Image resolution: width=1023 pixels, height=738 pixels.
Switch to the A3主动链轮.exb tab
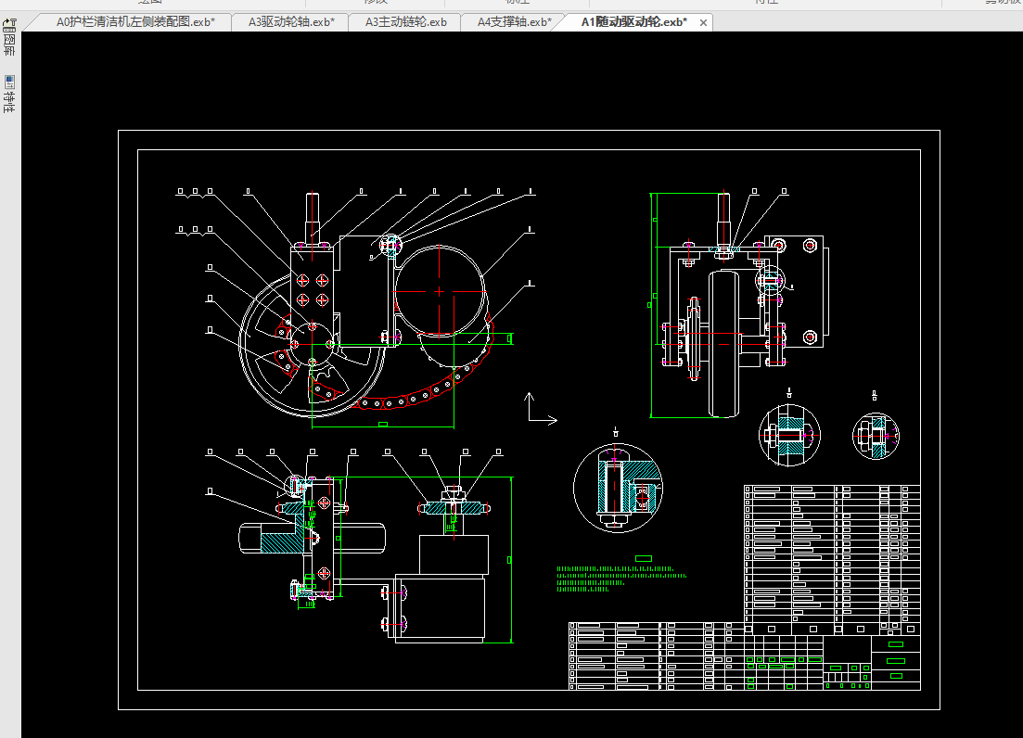(406, 22)
